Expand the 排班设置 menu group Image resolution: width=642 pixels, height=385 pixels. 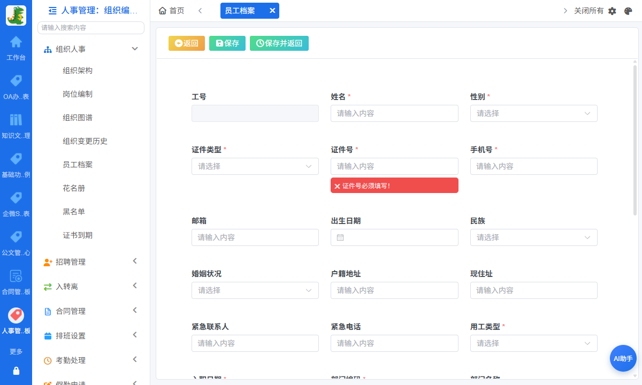[135, 335]
